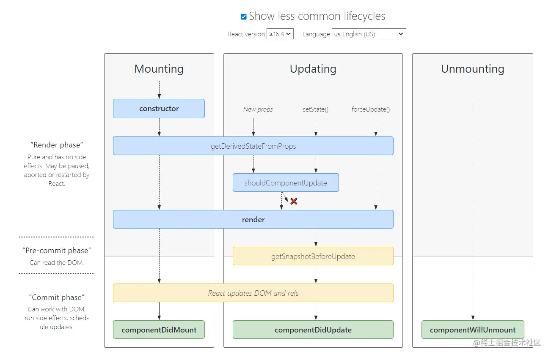
Task: Click the New props trigger label
Action: click(258, 109)
